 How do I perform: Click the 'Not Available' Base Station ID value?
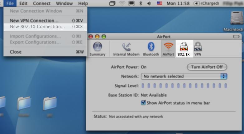coord(154,95)
